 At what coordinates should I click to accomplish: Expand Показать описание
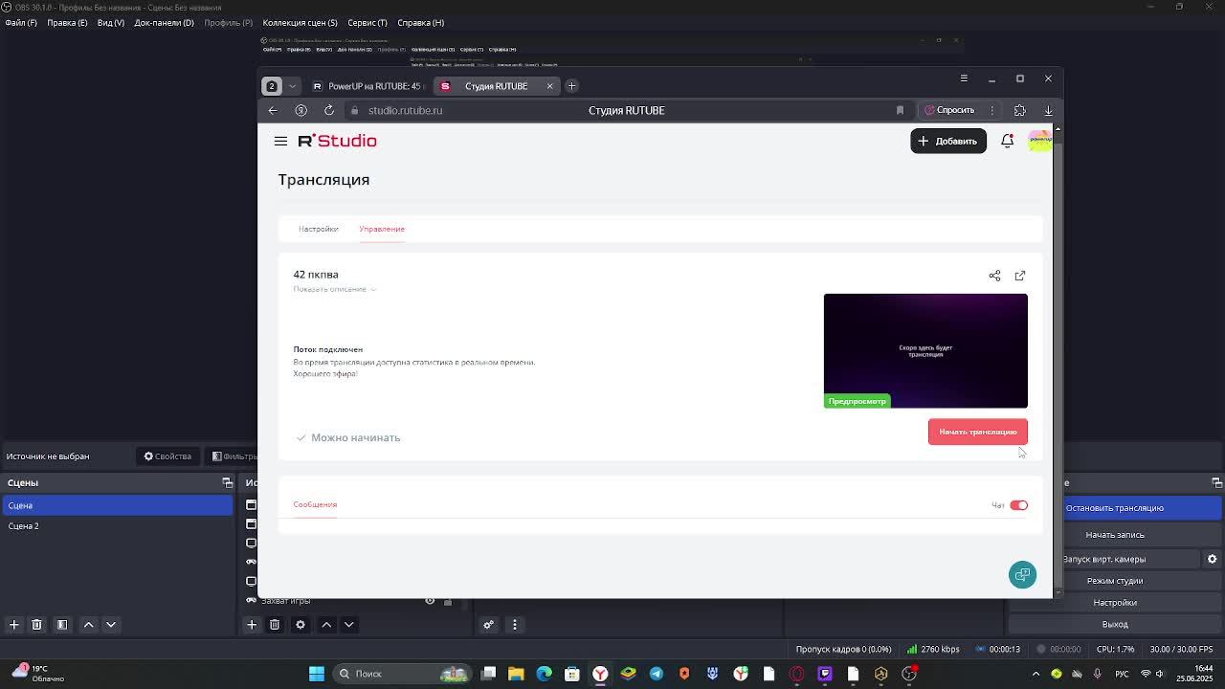pos(335,289)
